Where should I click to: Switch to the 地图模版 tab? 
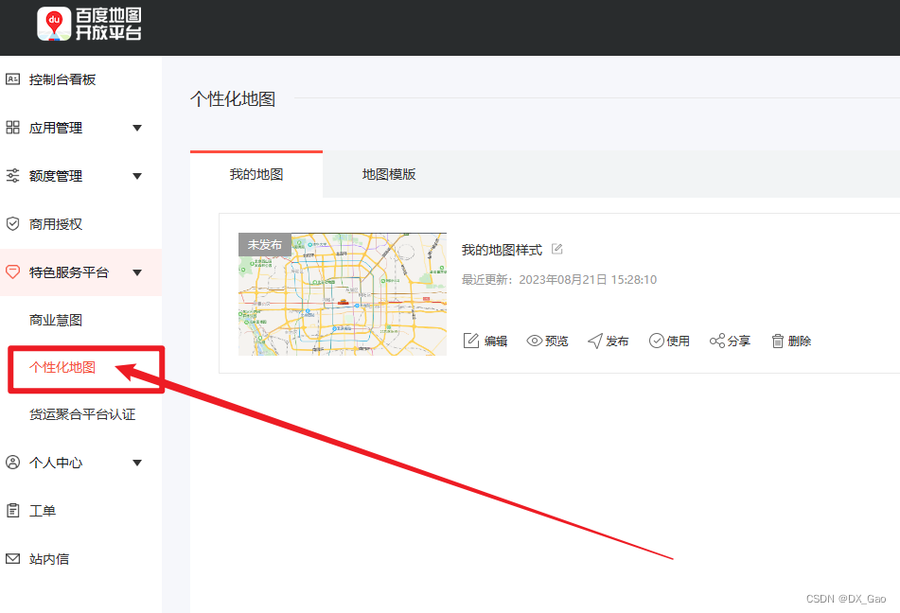(x=389, y=174)
